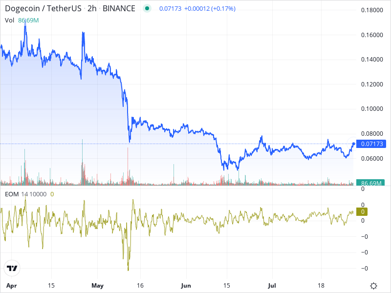Click the 0.16000 price scale label
The width and height of the screenshot is (391, 293).
[x=372, y=35]
